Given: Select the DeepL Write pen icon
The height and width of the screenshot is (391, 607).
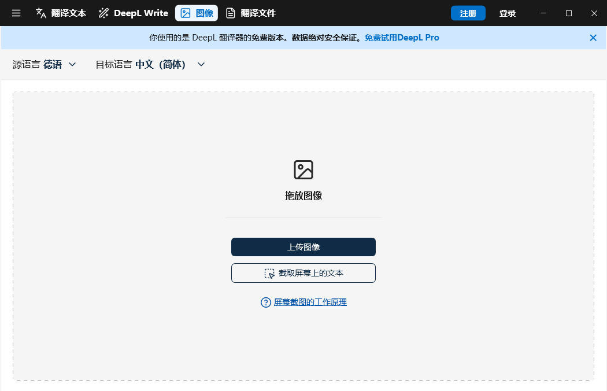Looking at the screenshot, I should pyautogui.click(x=104, y=13).
